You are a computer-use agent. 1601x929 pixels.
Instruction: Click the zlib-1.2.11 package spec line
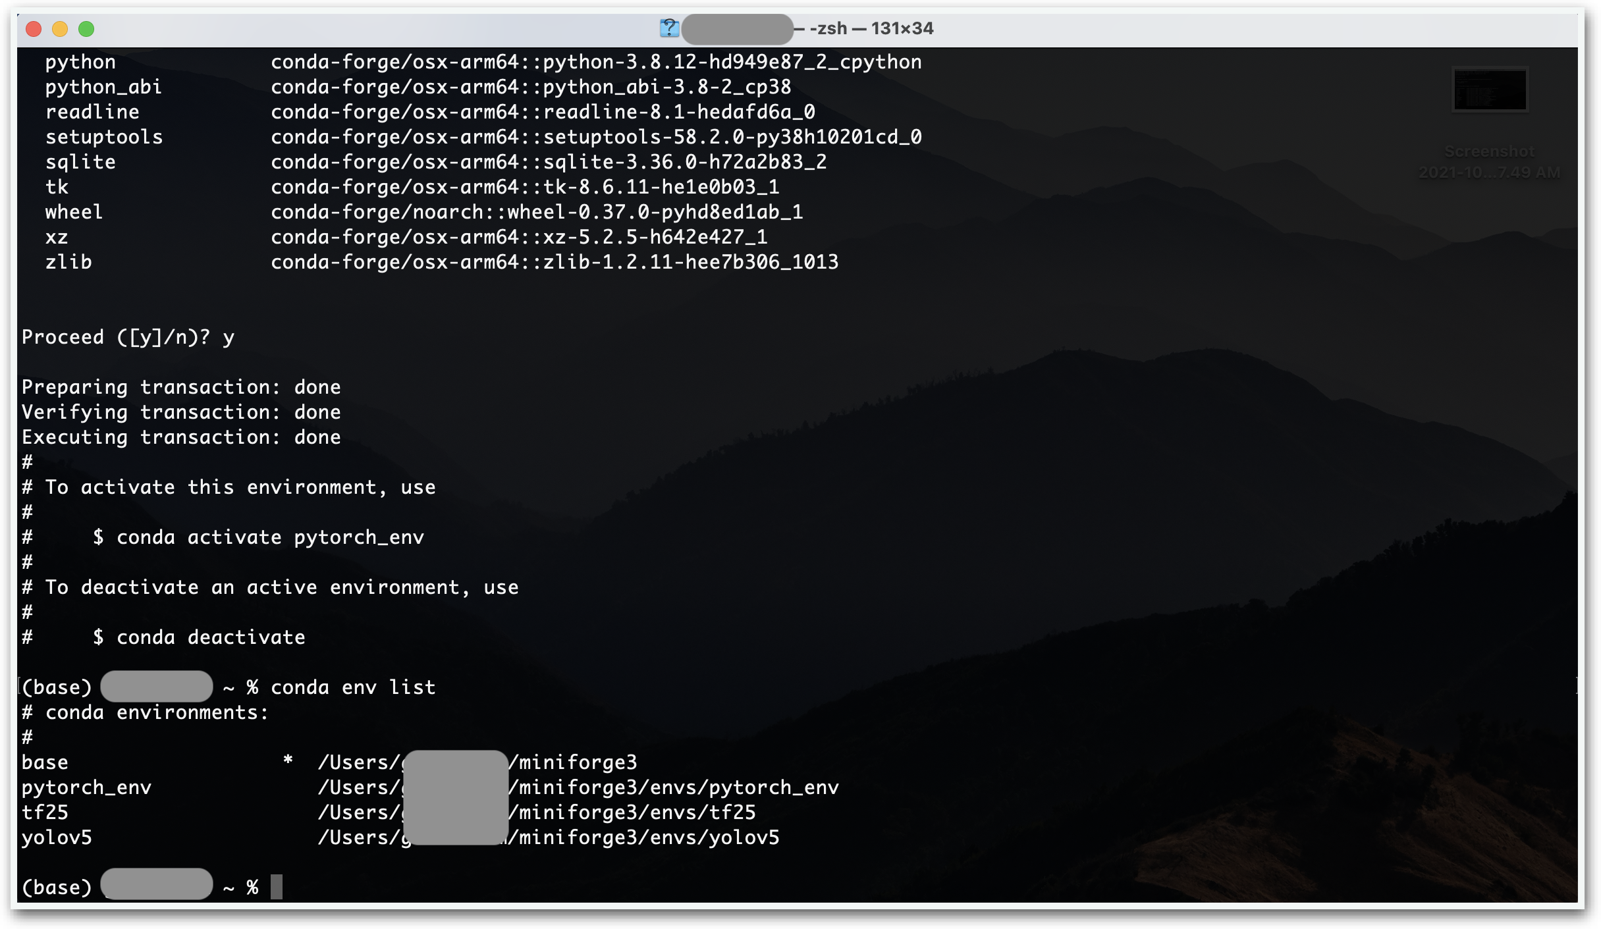point(555,262)
